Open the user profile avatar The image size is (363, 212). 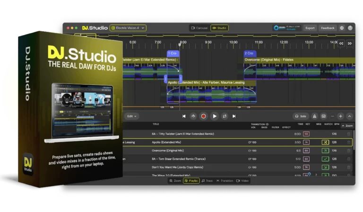pyautogui.click(x=350, y=28)
